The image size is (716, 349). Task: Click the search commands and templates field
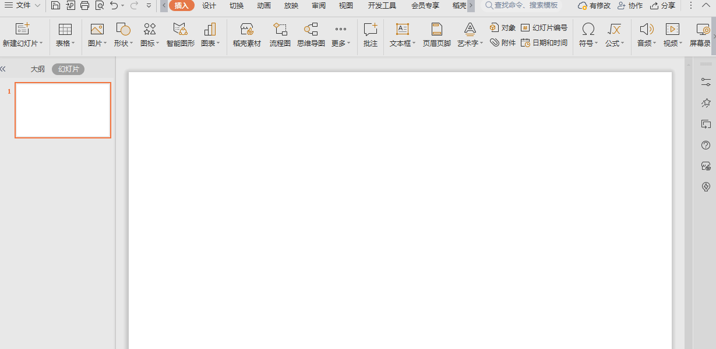pos(522,5)
